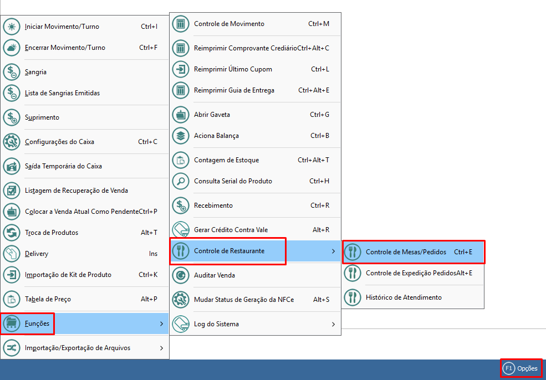Click the Abrir Gaveta drawer icon
The image size is (546, 380).
click(181, 115)
